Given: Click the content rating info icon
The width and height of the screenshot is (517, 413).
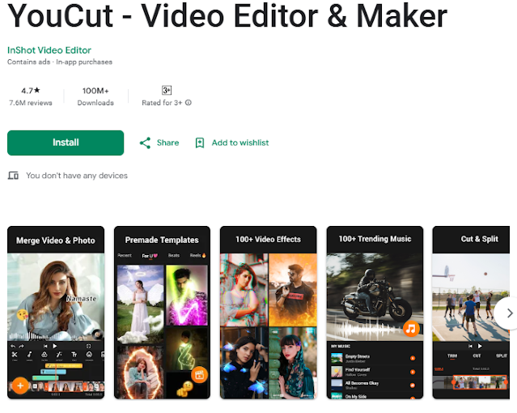Looking at the screenshot, I should (189, 103).
